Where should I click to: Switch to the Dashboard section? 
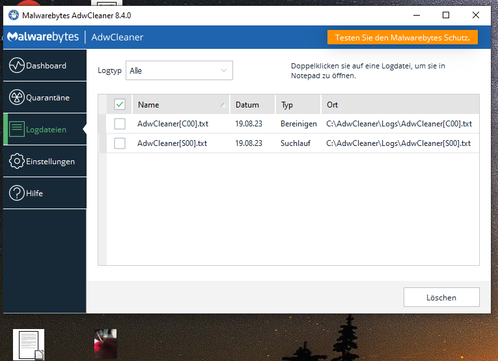click(x=45, y=65)
